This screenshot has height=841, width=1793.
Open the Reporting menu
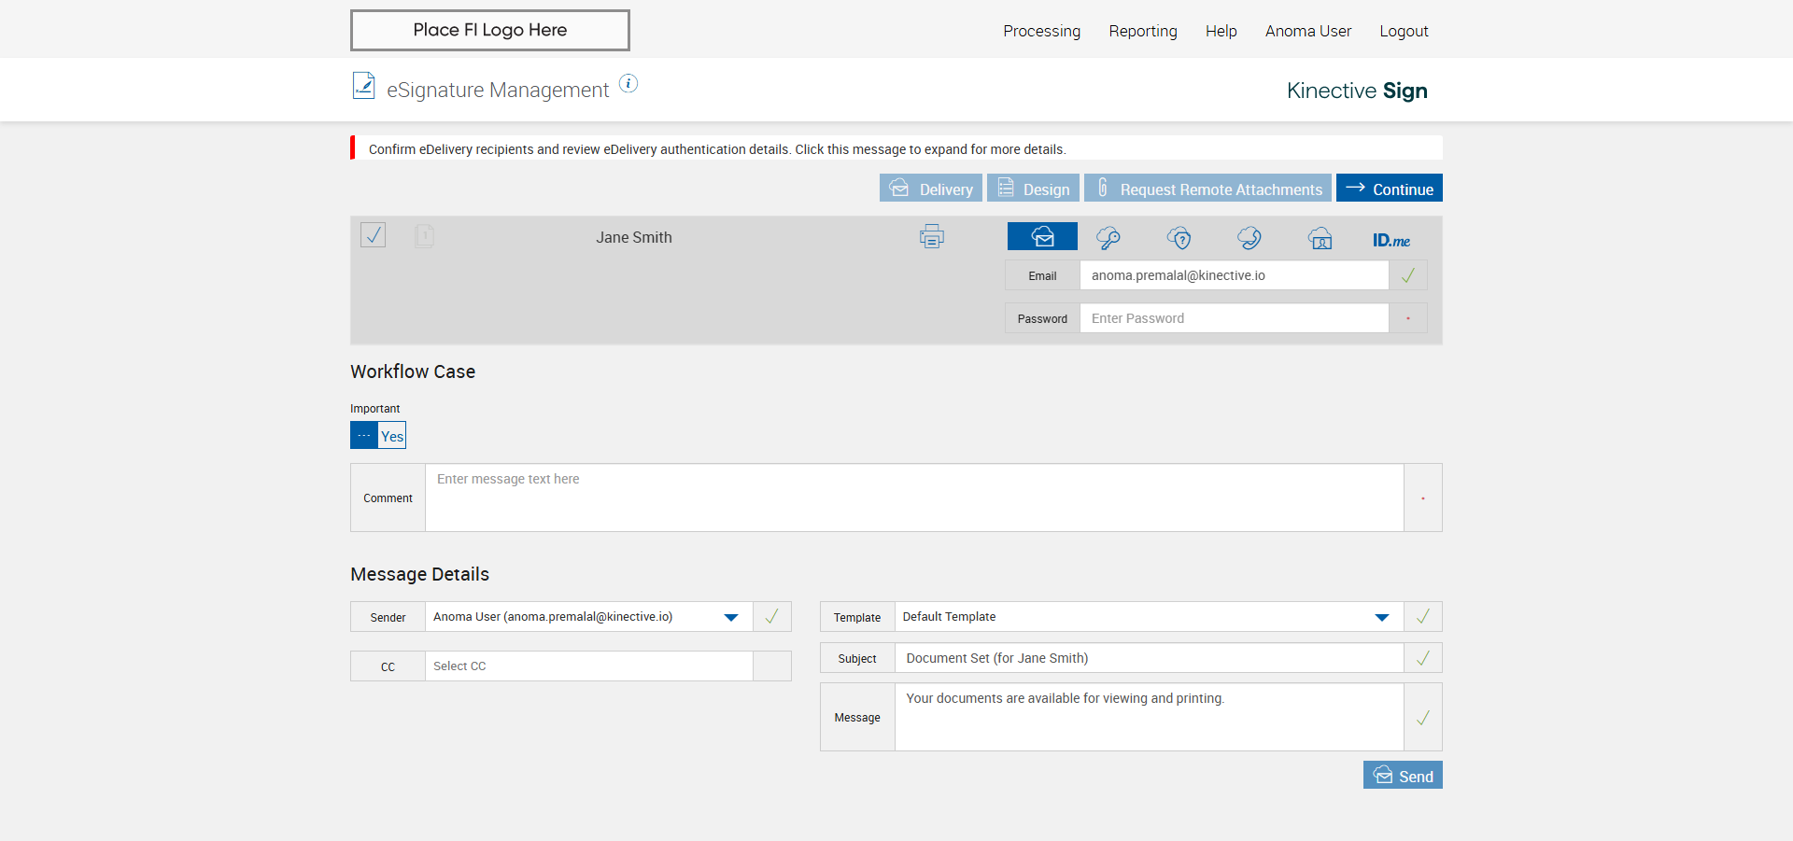click(x=1143, y=31)
